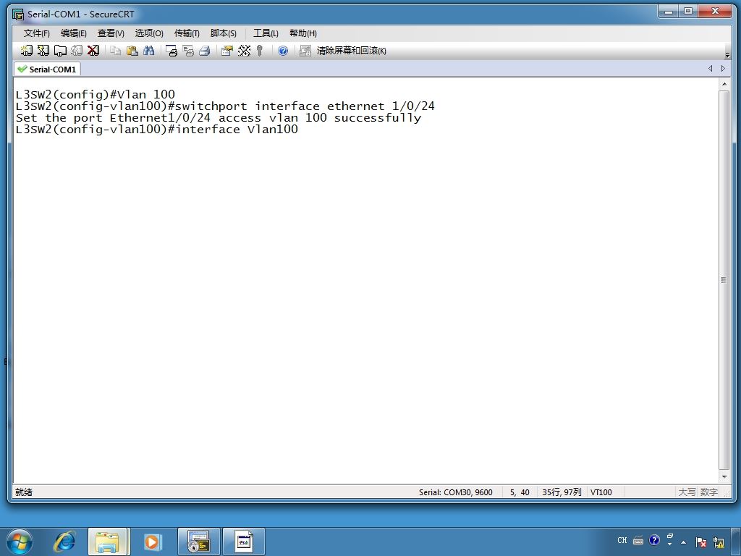Click the CH language indicator
741x556 pixels.
pyautogui.click(x=622, y=540)
